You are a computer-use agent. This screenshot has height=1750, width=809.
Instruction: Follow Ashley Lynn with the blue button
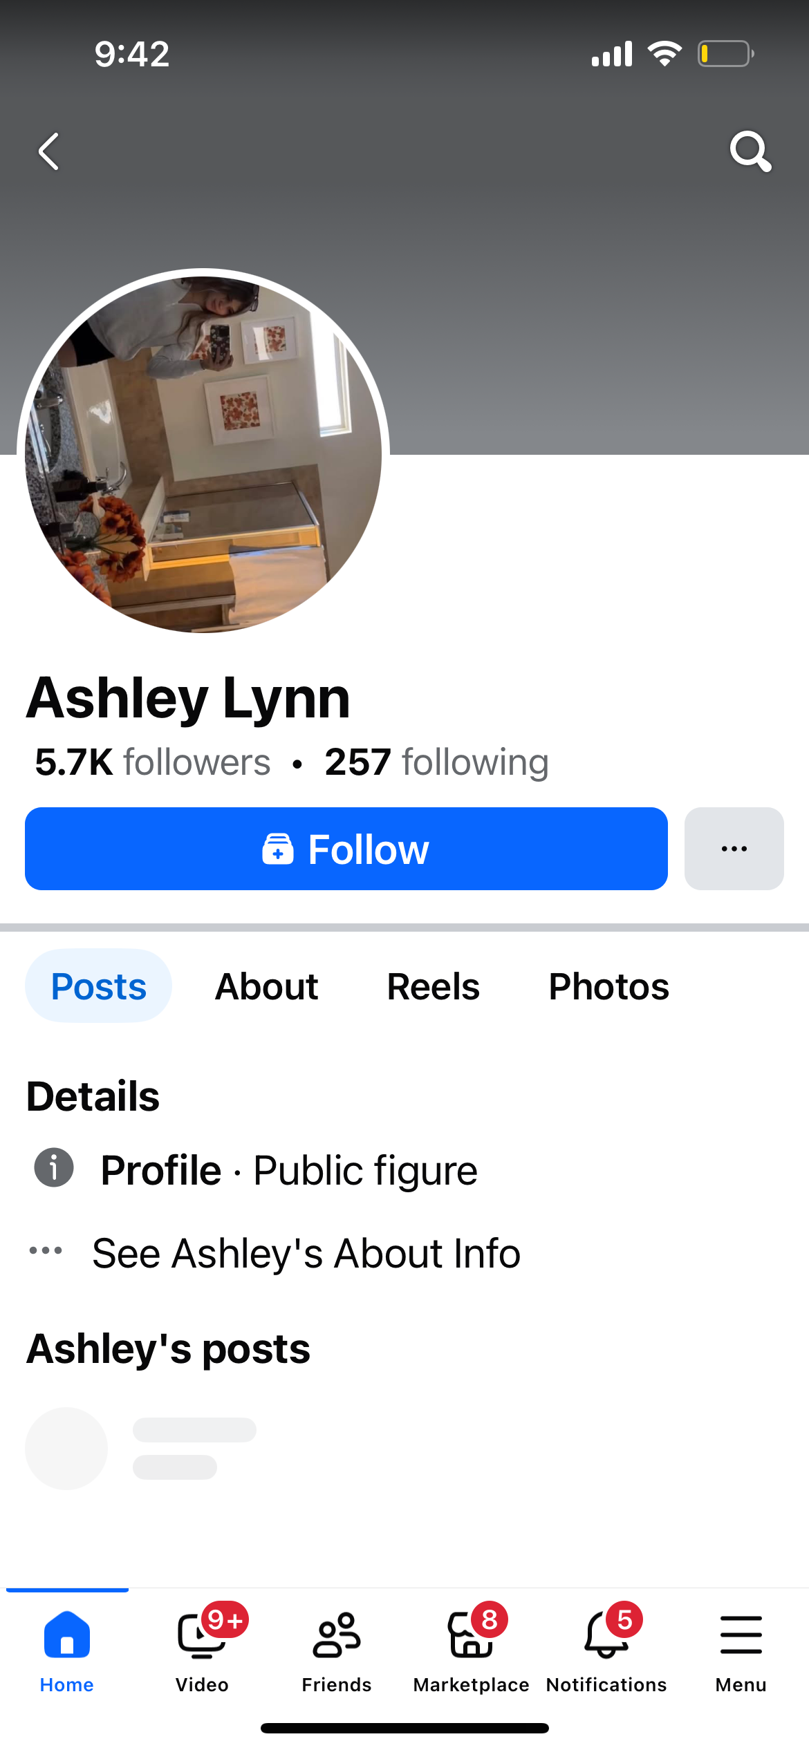(346, 849)
